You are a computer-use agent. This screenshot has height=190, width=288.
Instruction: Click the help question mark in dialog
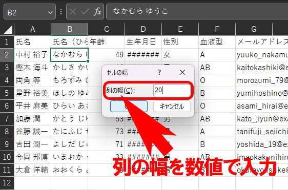(159, 72)
